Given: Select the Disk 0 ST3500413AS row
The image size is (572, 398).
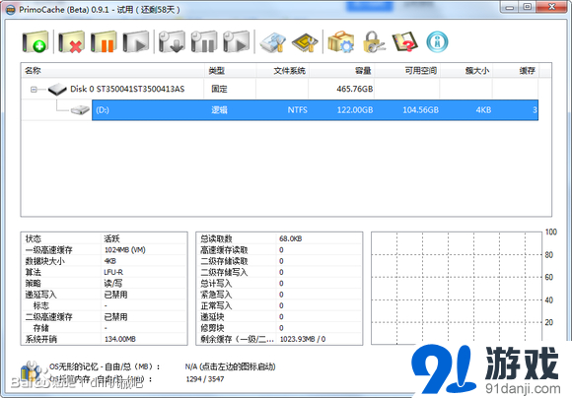Looking at the screenshot, I should (x=279, y=89).
